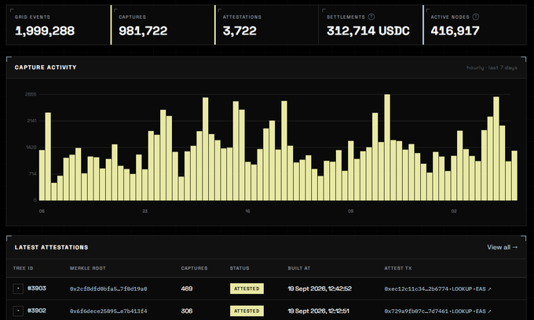The image size is (534, 320).
Task: Click the last bar in the capture chart
Action: coord(514,176)
